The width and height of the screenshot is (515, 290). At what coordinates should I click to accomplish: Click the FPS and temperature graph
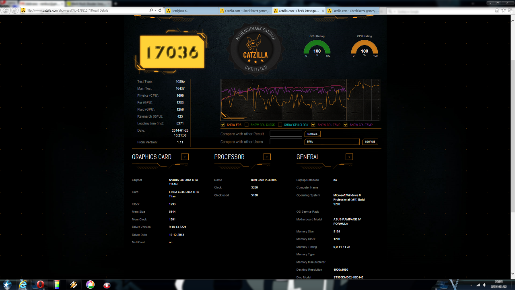click(x=300, y=100)
